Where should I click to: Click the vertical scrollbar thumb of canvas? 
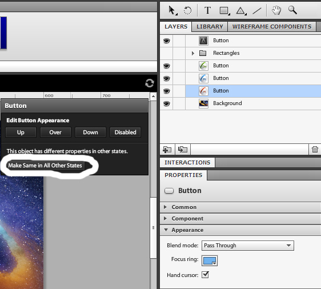[153, 227]
